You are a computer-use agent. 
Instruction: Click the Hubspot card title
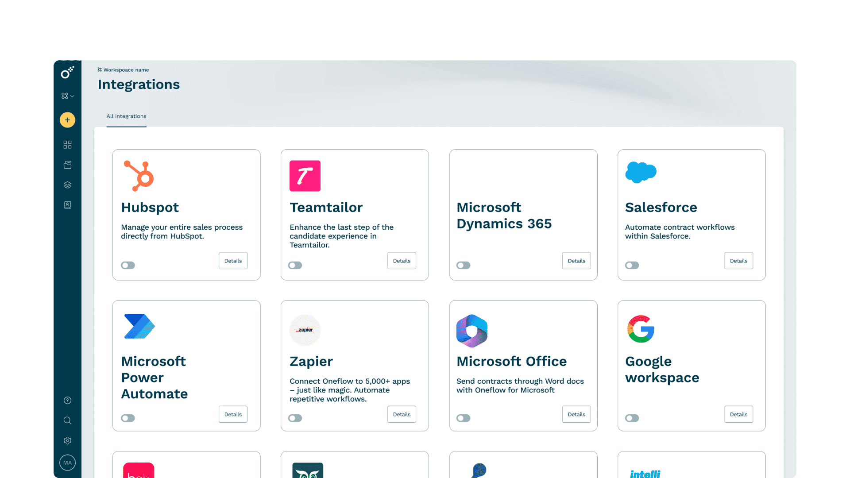click(150, 208)
